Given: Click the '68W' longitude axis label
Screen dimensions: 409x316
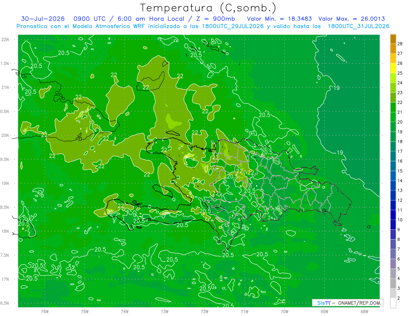Looking at the screenshot, I should (364, 312).
